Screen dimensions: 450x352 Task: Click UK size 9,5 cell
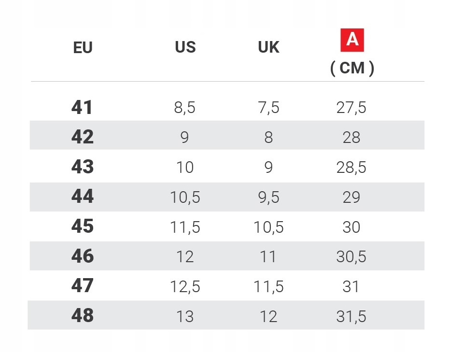[268, 197]
